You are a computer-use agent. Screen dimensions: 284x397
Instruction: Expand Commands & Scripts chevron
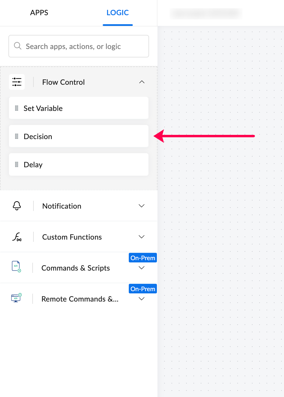click(142, 268)
